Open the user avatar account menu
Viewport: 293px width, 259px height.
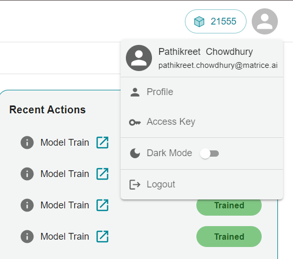coord(265,21)
